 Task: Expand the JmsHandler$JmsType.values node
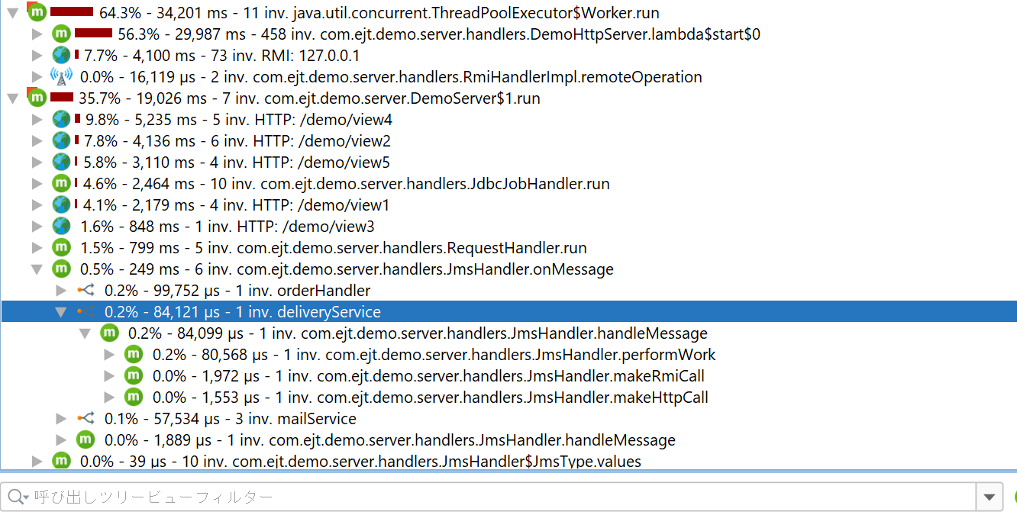(x=37, y=462)
